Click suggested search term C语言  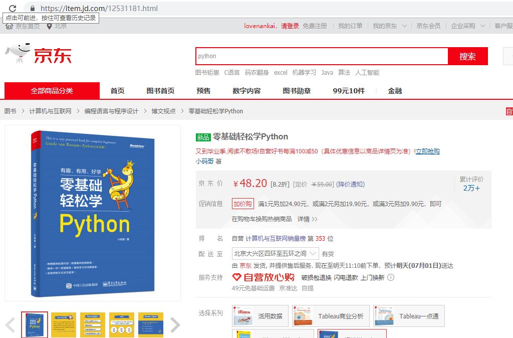point(232,72)
